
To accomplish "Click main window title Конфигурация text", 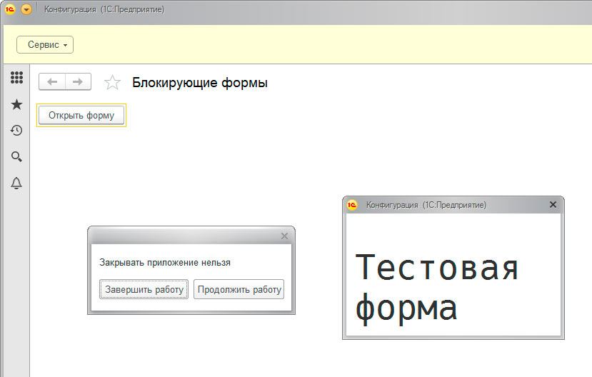I will tap(104, 9).
